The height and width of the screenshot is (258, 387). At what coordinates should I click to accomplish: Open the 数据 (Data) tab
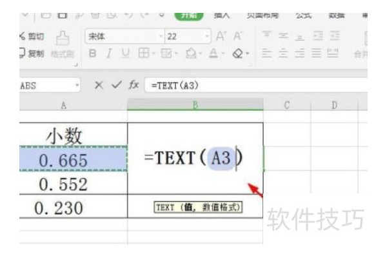tap(337, 15)
